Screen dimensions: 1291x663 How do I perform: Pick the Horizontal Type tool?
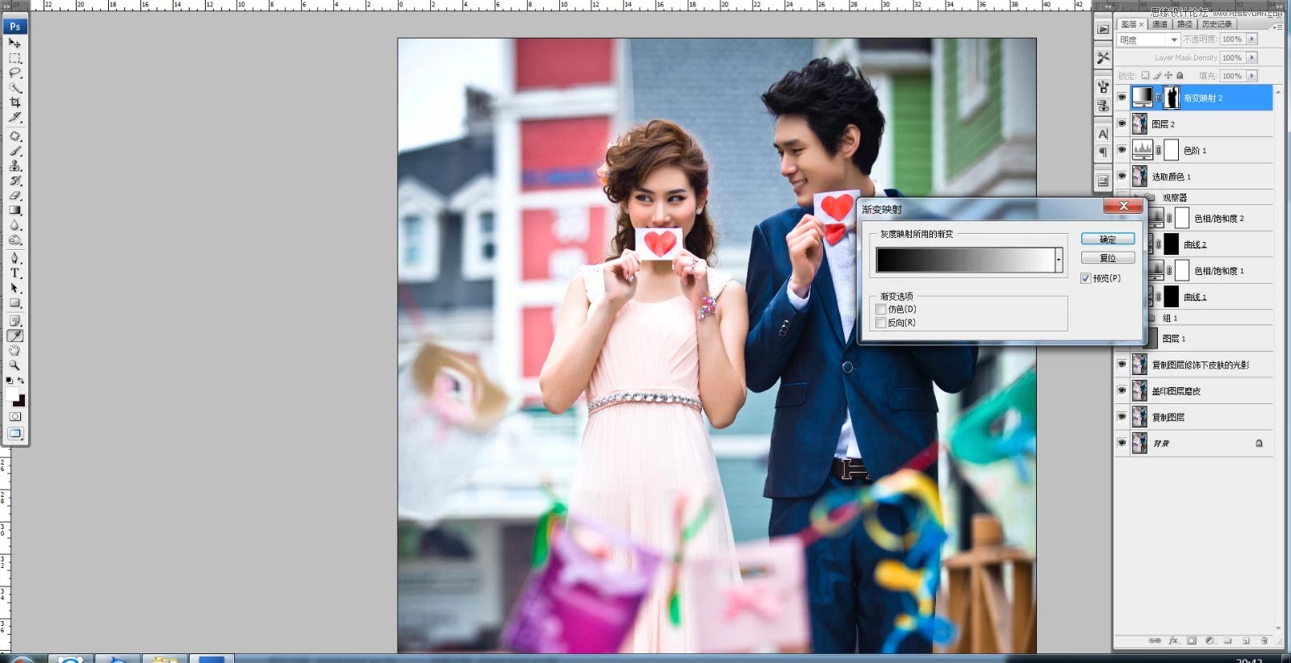tap(15, 273)
